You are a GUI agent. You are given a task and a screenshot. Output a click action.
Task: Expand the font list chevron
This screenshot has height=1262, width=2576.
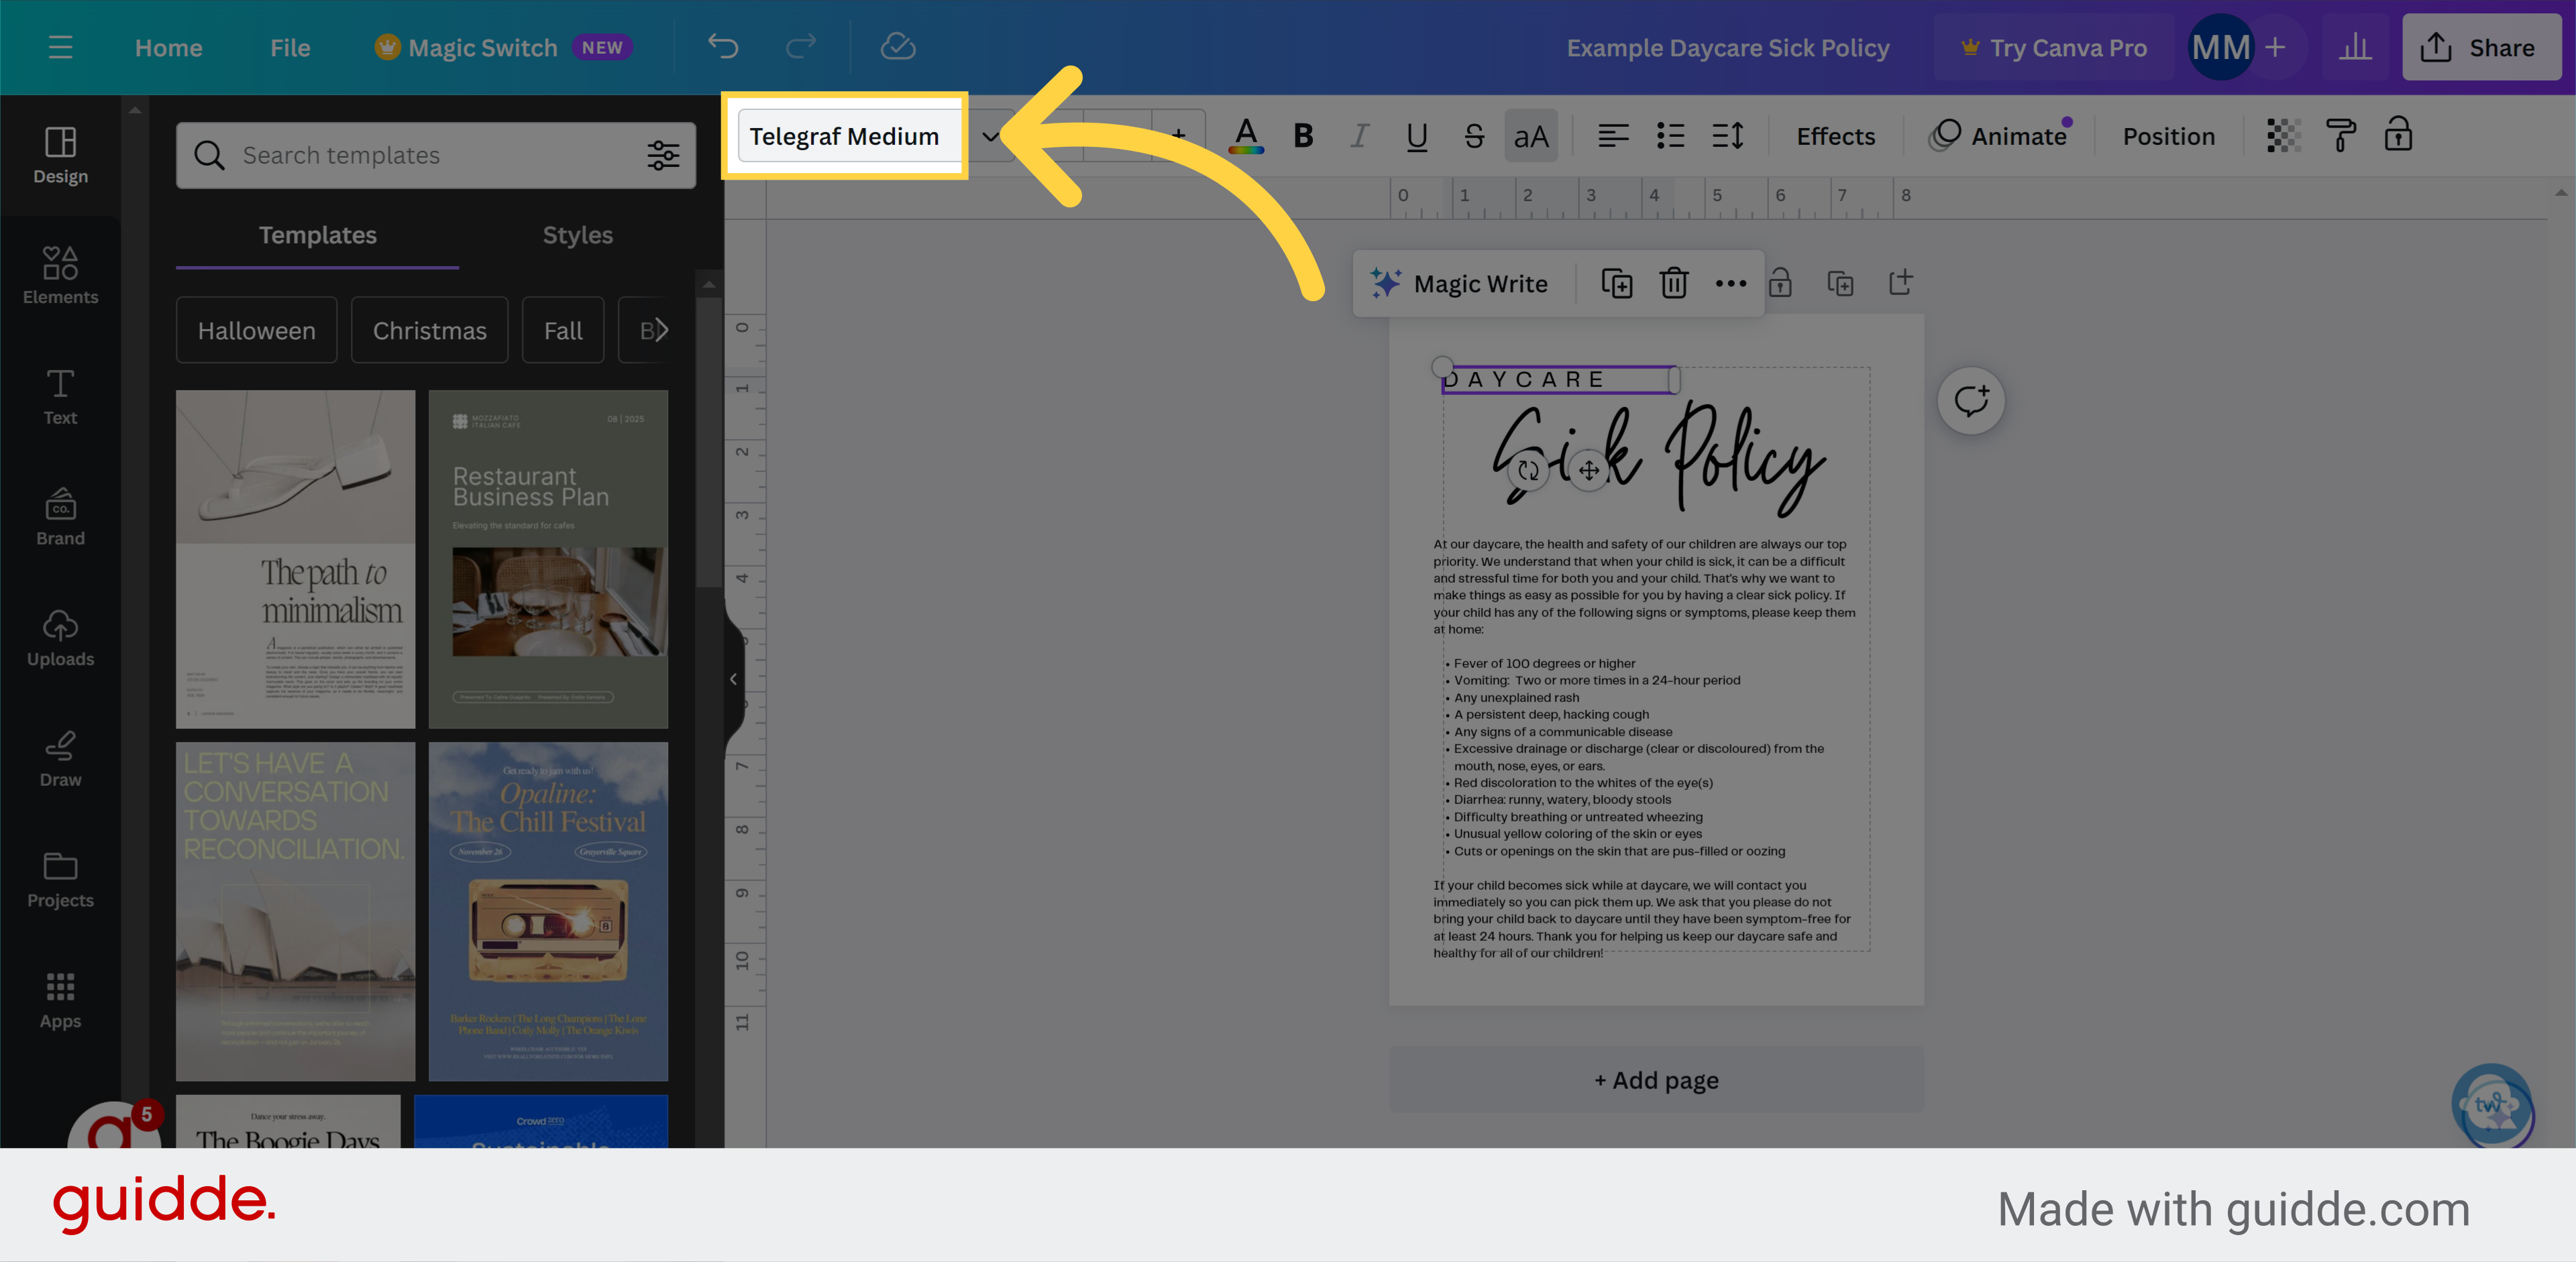pos(989,136)
